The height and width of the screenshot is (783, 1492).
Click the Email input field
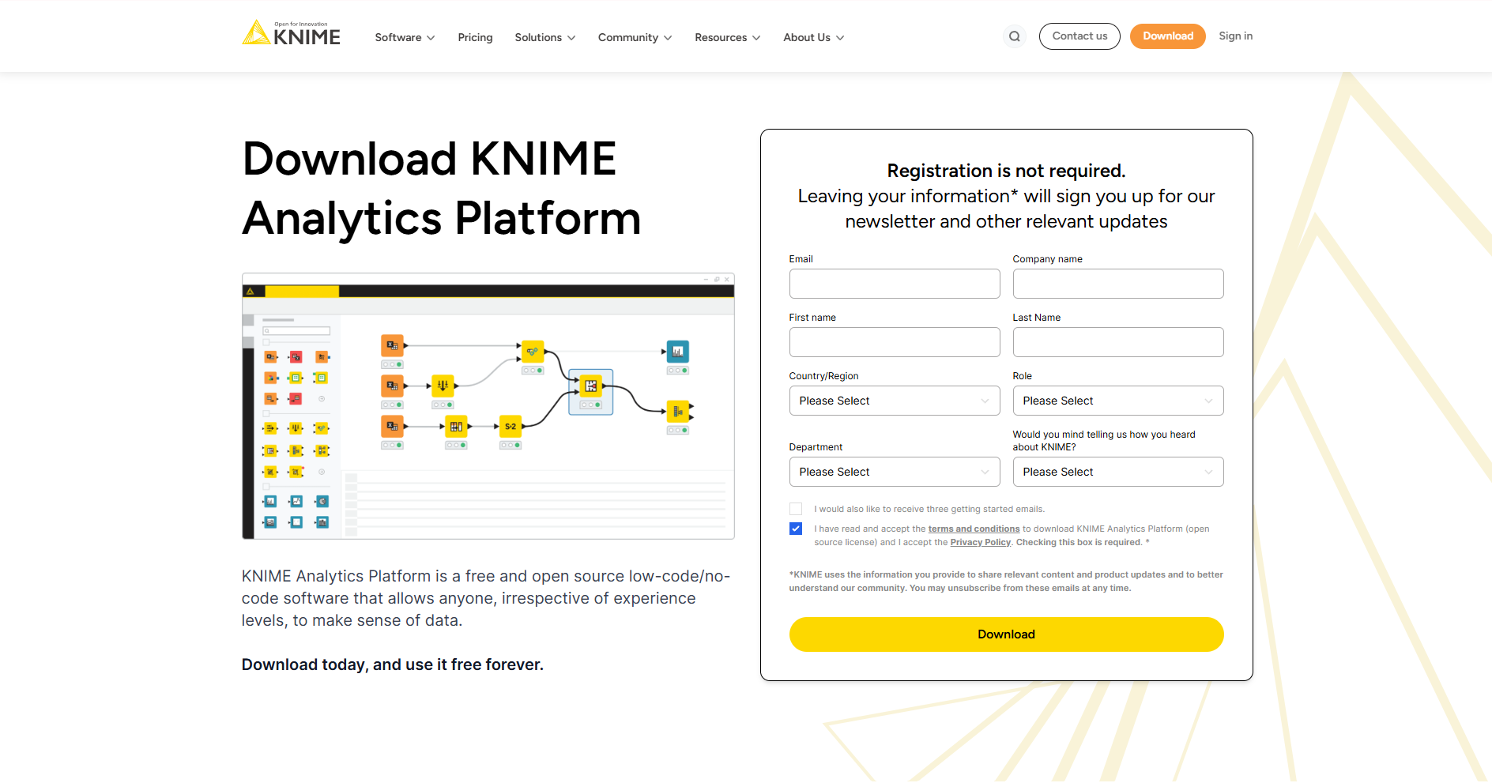pyautogui.click(x=894, y=284)
